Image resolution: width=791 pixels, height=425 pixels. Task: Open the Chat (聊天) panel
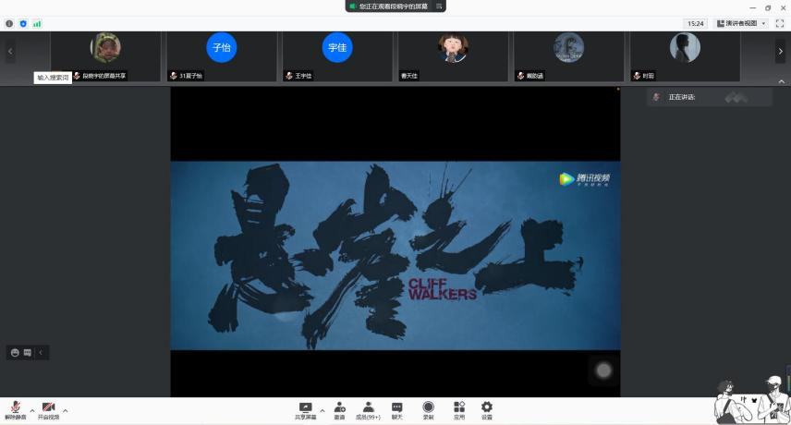396,408
